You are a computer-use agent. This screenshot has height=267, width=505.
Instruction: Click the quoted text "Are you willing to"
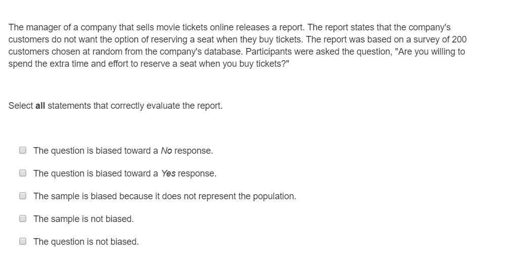432,52
